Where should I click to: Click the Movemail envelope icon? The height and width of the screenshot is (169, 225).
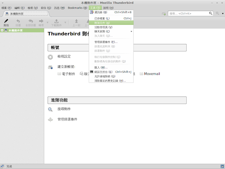(141, 74)
